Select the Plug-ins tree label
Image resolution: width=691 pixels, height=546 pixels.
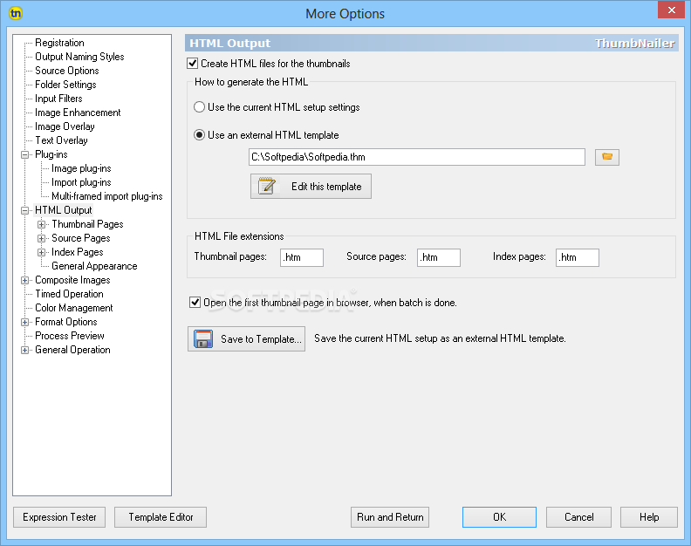(51, 154)
